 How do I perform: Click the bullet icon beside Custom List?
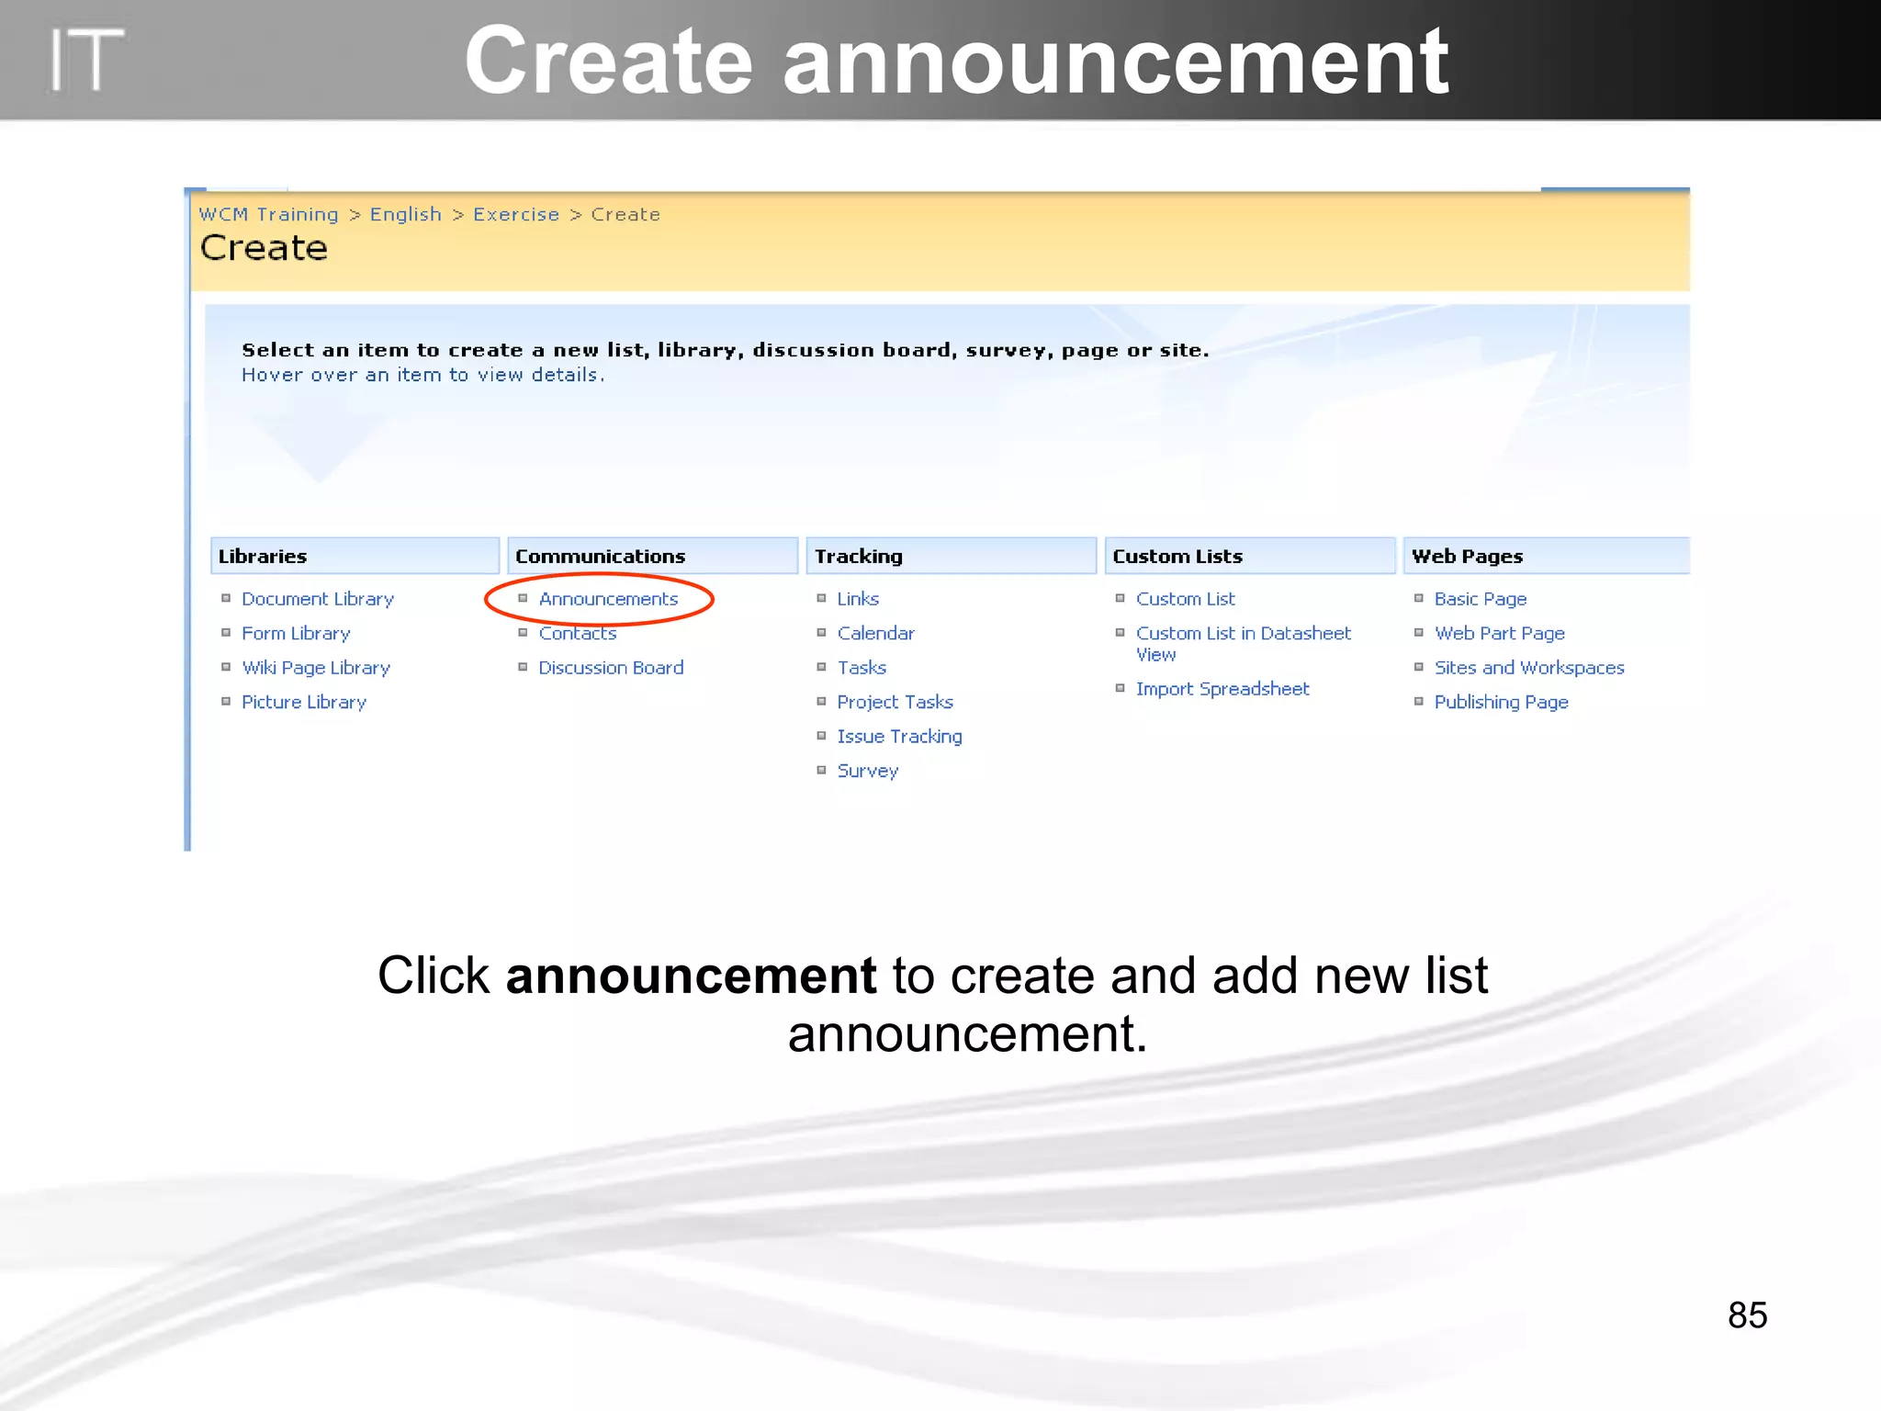click(1121, 598)
